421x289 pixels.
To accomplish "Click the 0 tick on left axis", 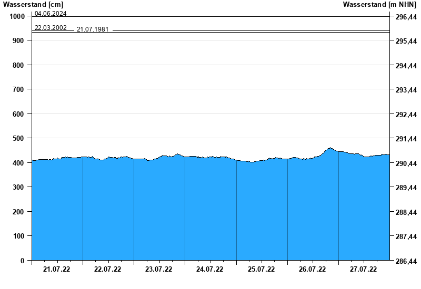I will [23, 261].
